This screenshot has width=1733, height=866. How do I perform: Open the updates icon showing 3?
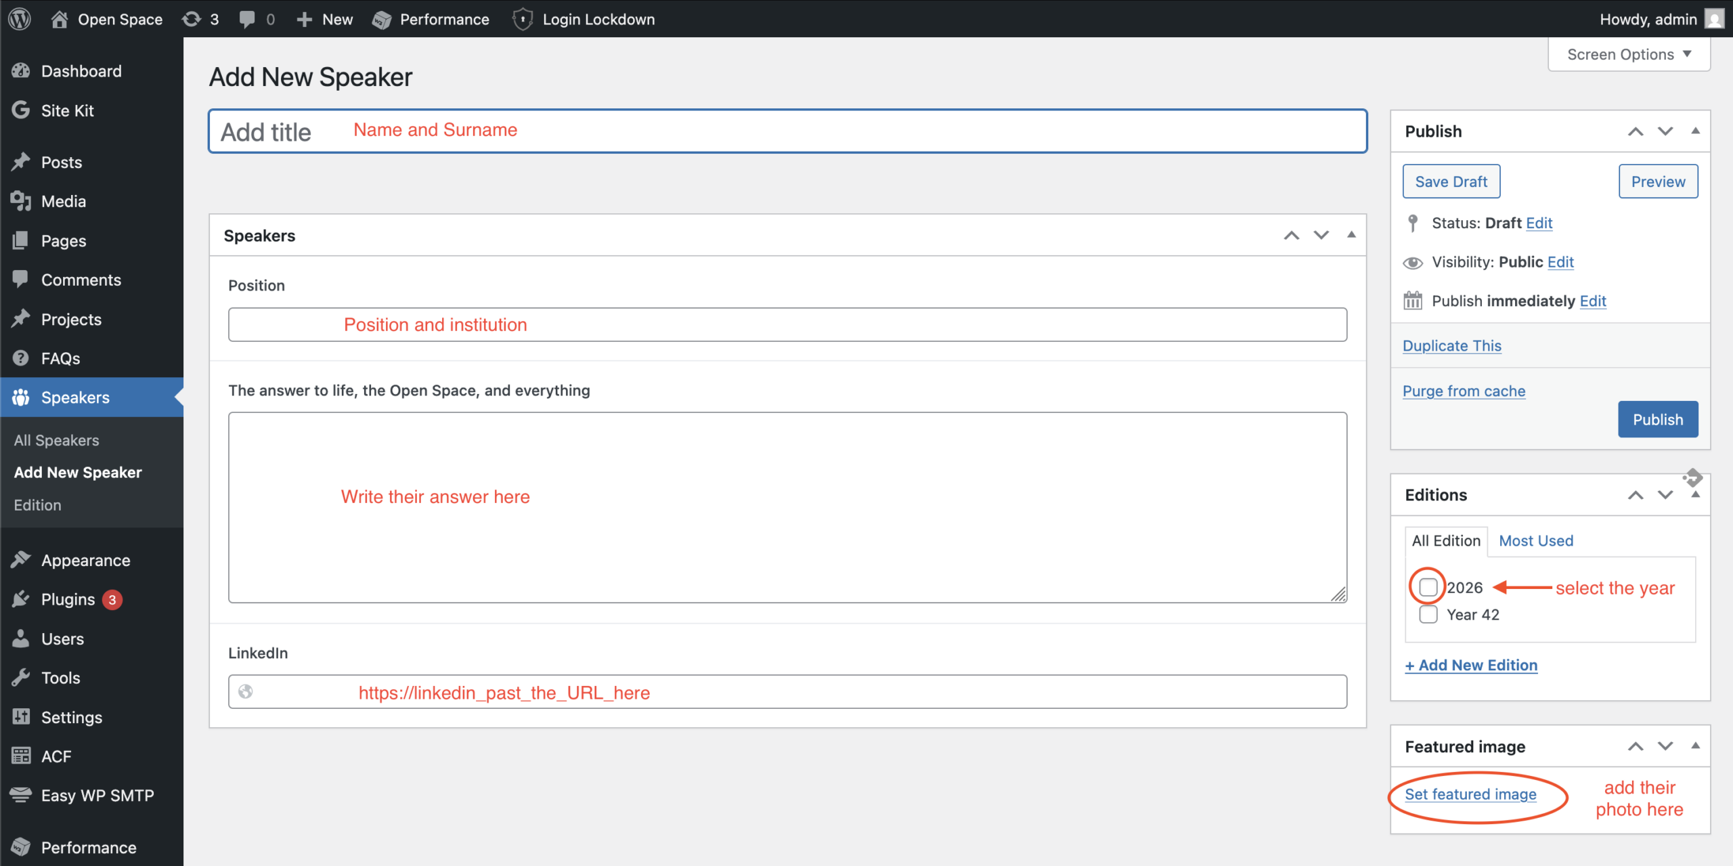[200, 19]
